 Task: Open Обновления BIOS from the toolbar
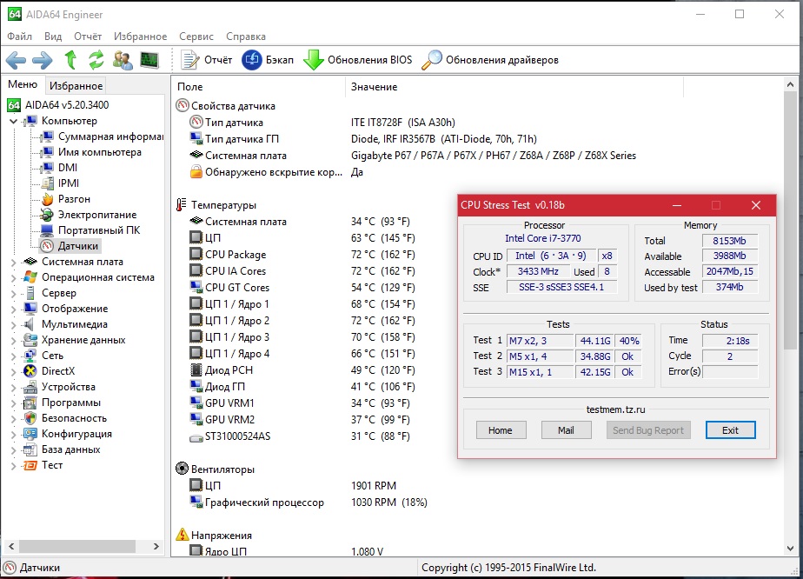[357, 60]
